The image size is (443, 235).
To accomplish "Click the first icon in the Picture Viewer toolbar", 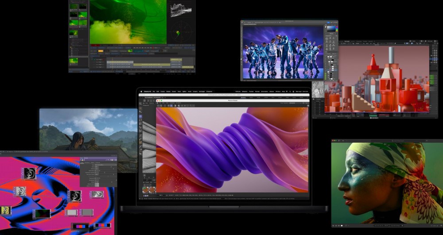I will pyautogui.click(x=159, y=105).
